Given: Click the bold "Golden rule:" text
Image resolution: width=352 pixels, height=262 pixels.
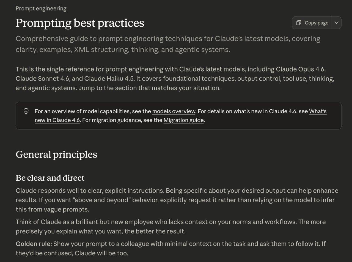Looking at the screenshot, I should [34, 244].
